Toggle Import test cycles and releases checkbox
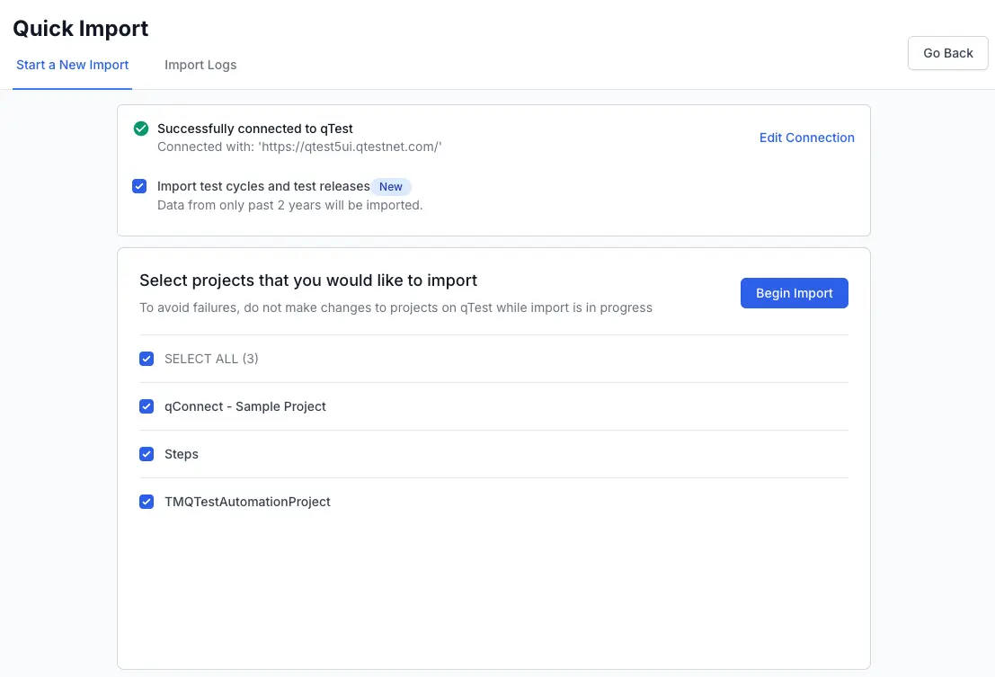The width and height of the screenshot is (995, 677). [139, 186]
